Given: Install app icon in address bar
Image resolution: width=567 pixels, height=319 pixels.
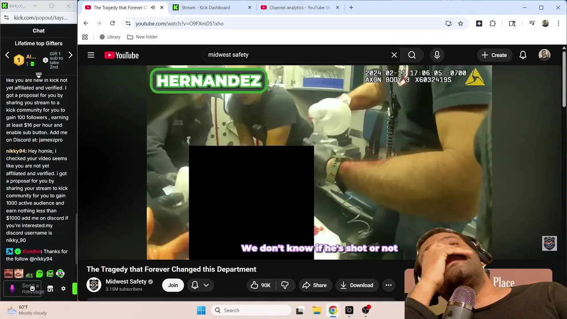Looking at the screenshot, I should 448,23.
